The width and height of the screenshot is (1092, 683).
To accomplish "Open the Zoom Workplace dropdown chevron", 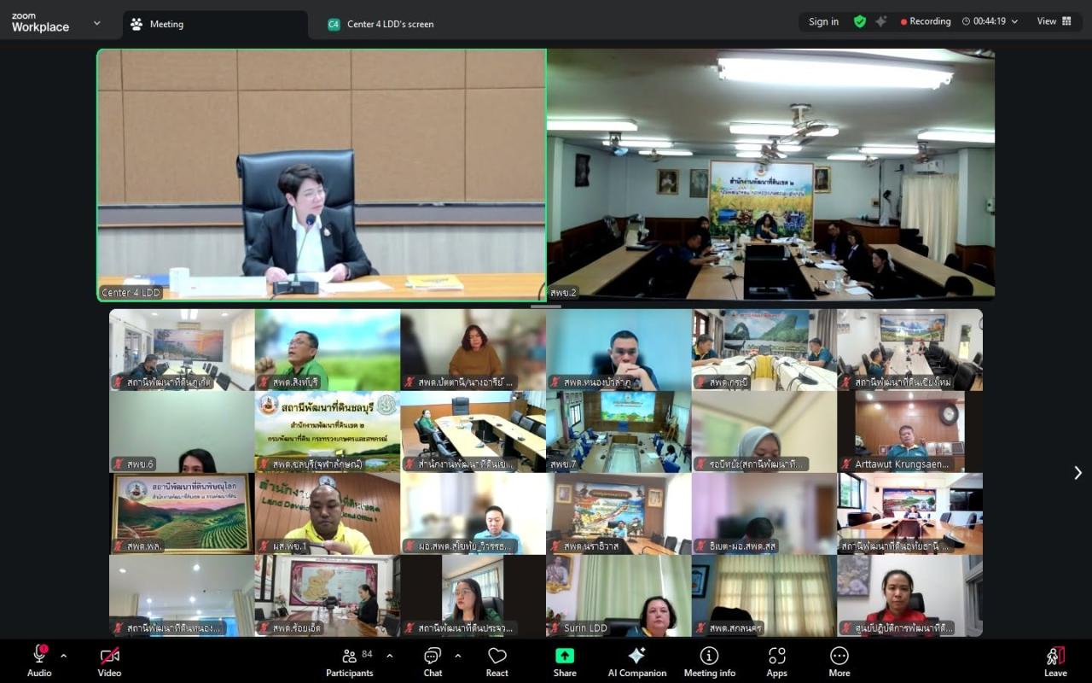I will tap(96, 23).
